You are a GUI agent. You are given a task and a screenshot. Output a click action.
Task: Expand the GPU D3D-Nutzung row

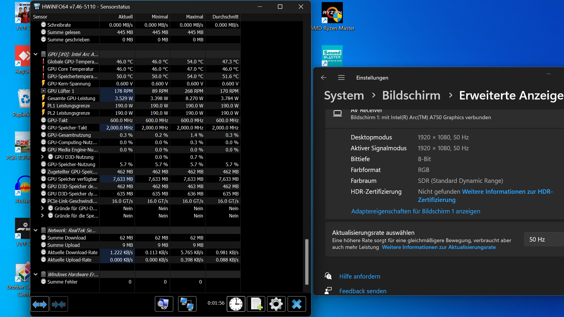pyautogui.click(x=42, y=157)
